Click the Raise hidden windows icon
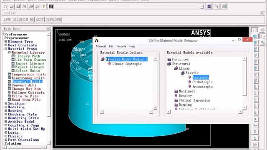The image size is (267, 150). point(209,7)
